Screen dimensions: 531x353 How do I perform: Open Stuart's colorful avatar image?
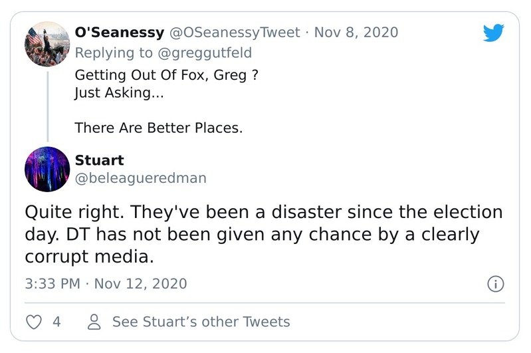tap(47, 169)
